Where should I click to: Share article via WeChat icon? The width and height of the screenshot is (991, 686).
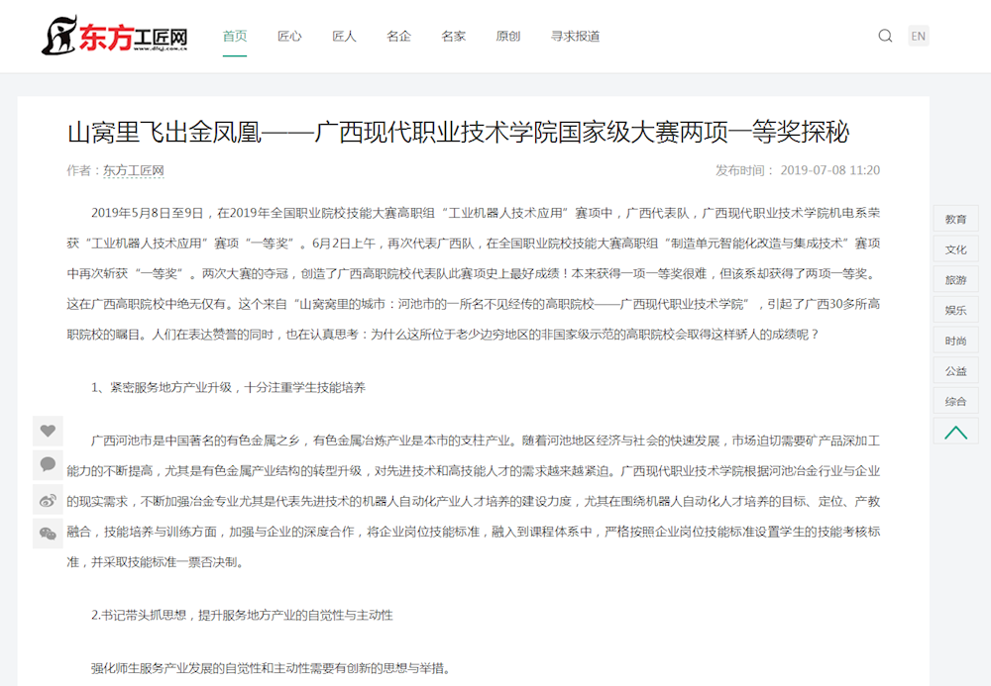(x=48, y=534)
